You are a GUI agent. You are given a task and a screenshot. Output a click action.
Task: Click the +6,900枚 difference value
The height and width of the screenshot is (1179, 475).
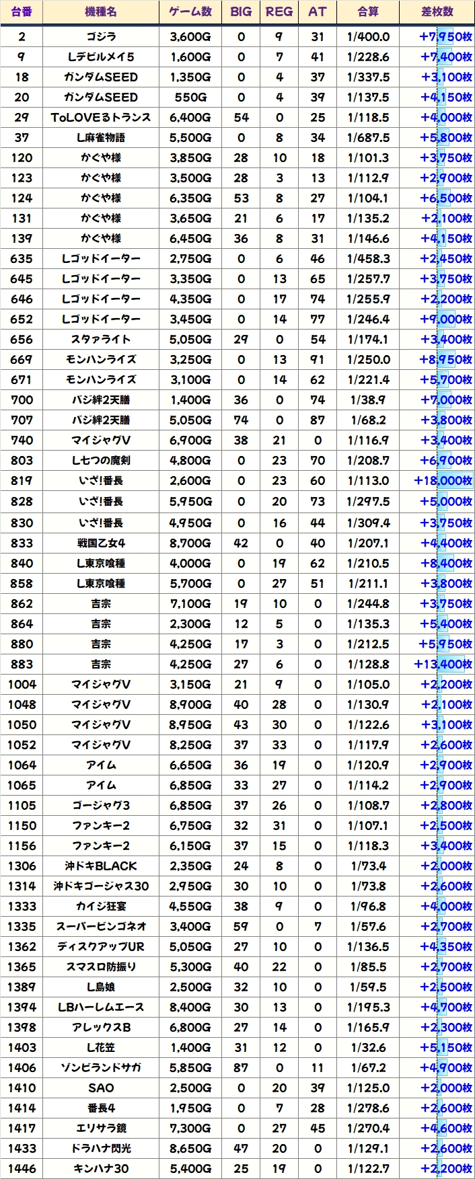446,461
